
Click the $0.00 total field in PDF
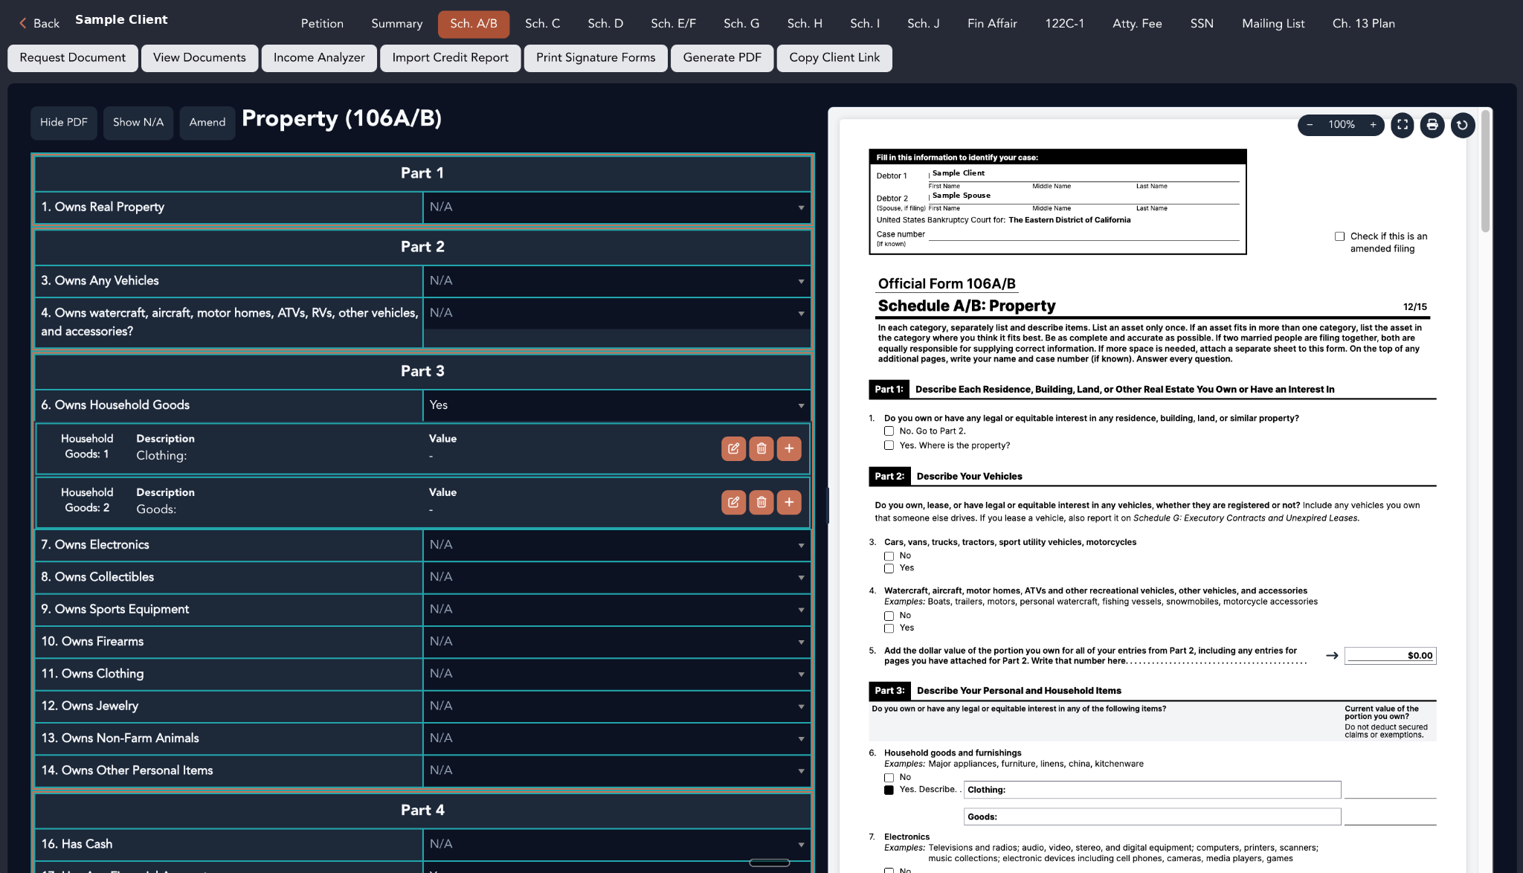click(1390, 656)
